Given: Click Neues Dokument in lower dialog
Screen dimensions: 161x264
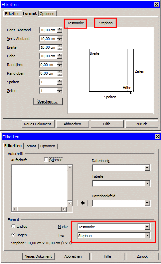Looking at the screenshot, I should (x=39, y=256).
